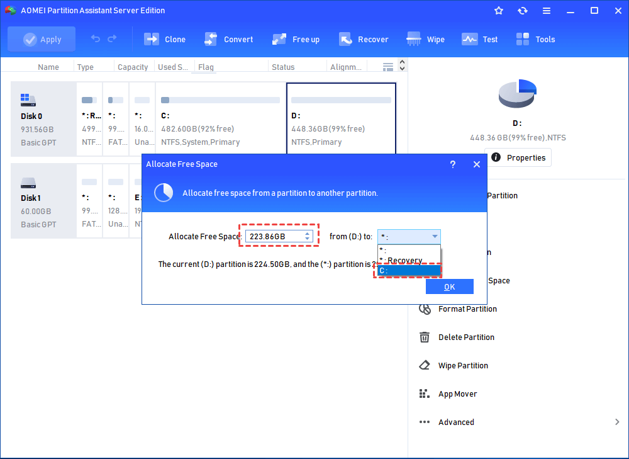The width and height of the screenshot is (629, 459).
Task: Close the Allocate Free Space dialog
Action: point(477,164)
